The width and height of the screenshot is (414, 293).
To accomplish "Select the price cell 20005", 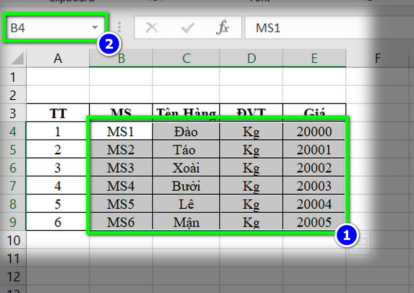I will tap(314, 222).
